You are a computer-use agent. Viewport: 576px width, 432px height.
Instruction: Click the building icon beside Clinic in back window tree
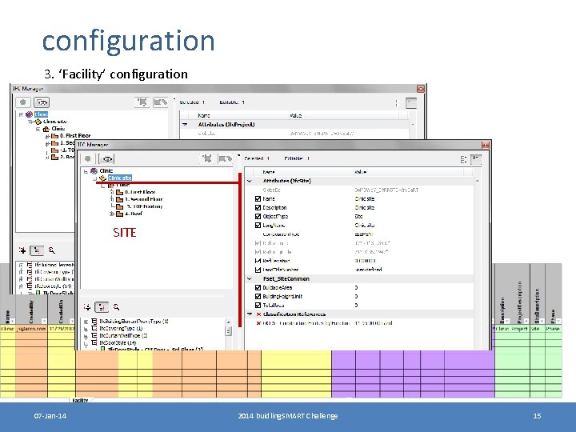(46, 129)
